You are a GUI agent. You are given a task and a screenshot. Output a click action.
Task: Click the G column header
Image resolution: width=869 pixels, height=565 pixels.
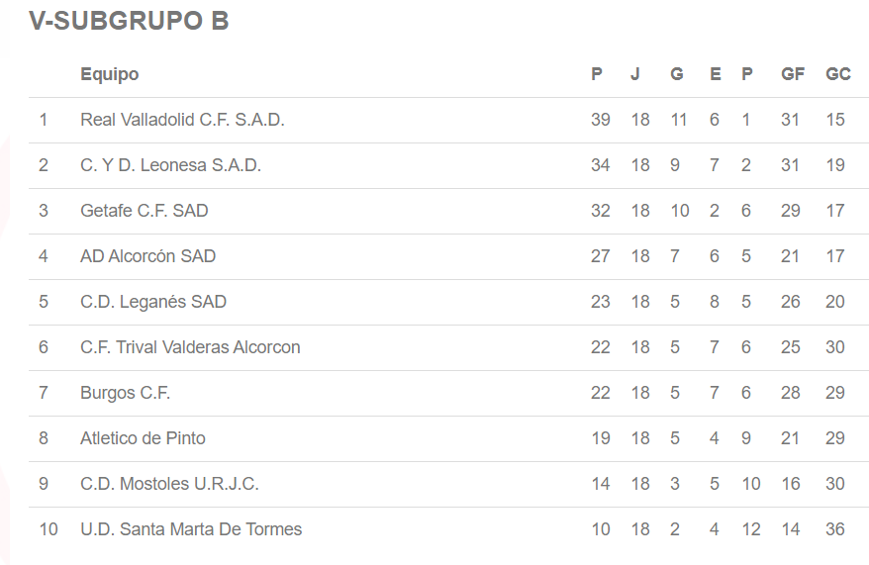[676, 74]
